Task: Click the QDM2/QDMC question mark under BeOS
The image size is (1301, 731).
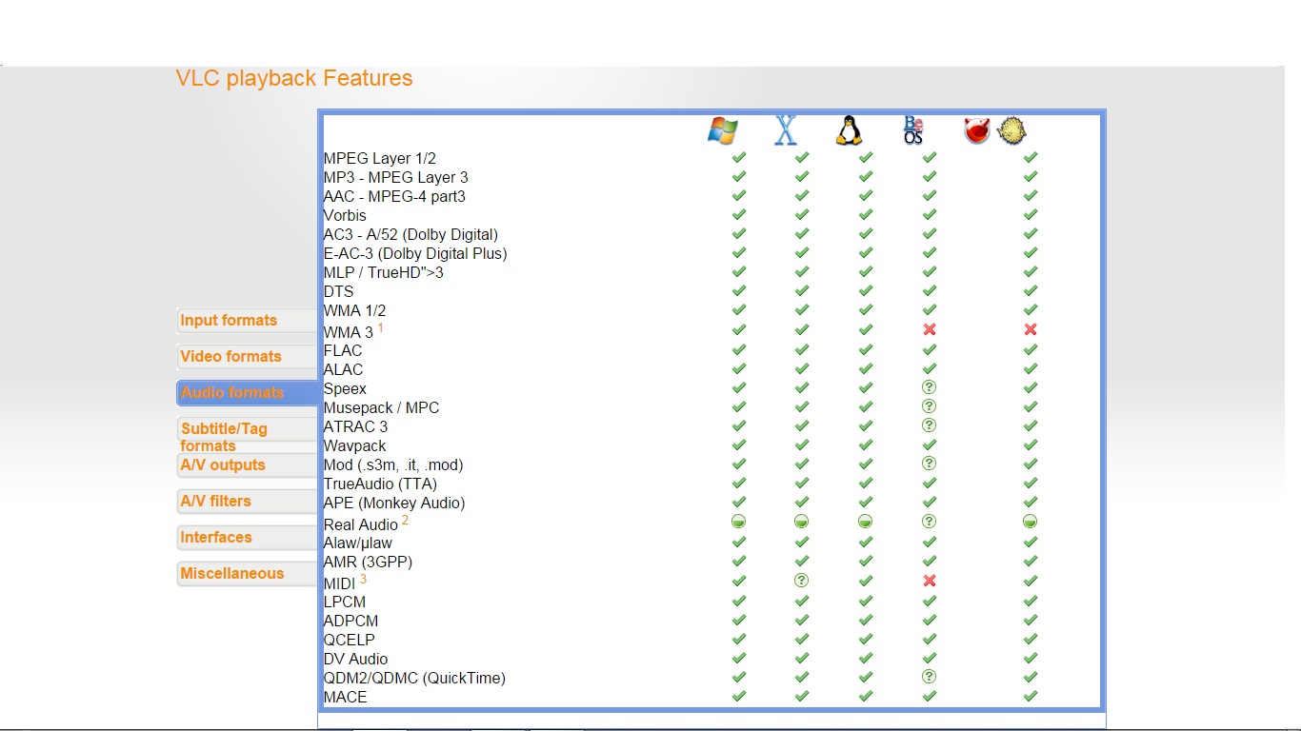Action: tap(930, 677)
